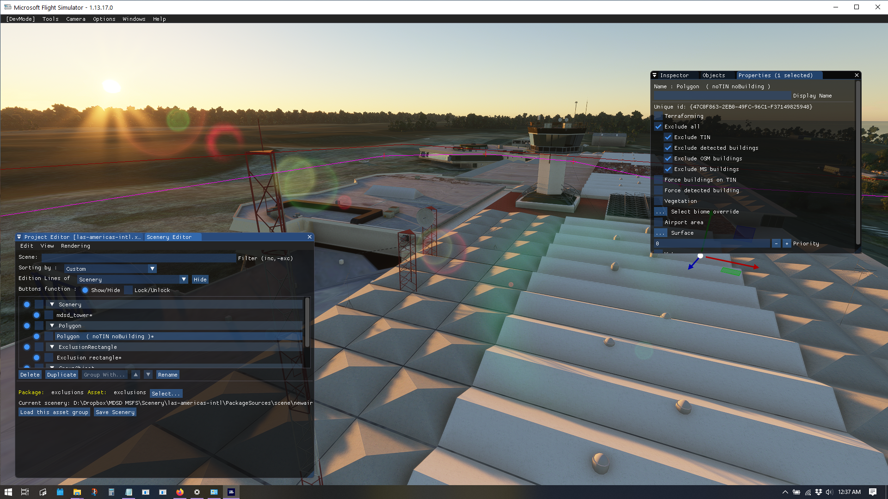The height and width of the screenshot is (499, 888).
Task: Open the DevMode menu
Action: click(x=20, y=19)
